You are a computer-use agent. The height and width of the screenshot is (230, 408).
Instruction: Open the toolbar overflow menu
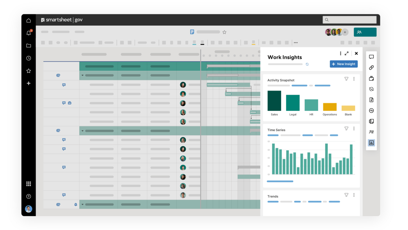tap(295, 43)
